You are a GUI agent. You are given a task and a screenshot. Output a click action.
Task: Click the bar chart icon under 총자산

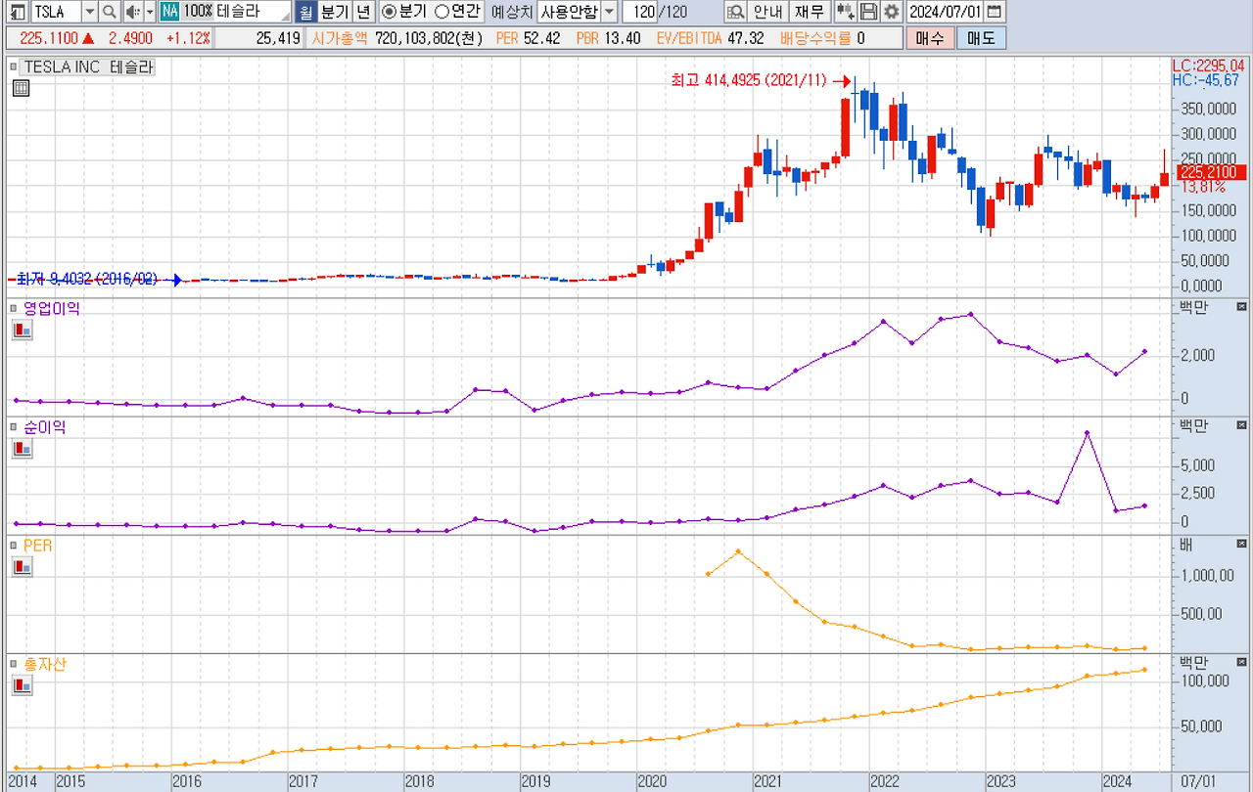pos(22,685)
